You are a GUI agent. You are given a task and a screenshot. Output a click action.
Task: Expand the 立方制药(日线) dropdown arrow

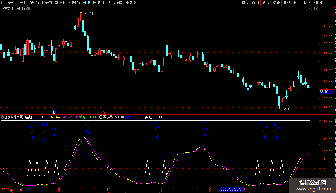pos(28,9)
